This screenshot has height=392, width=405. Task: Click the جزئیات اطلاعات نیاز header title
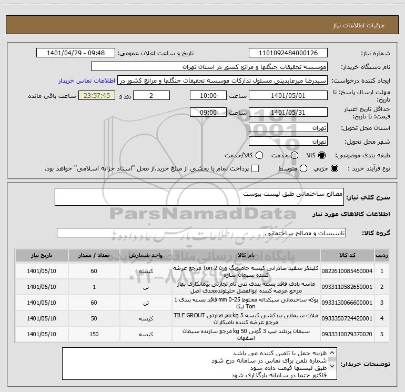(x=359, y=25)
